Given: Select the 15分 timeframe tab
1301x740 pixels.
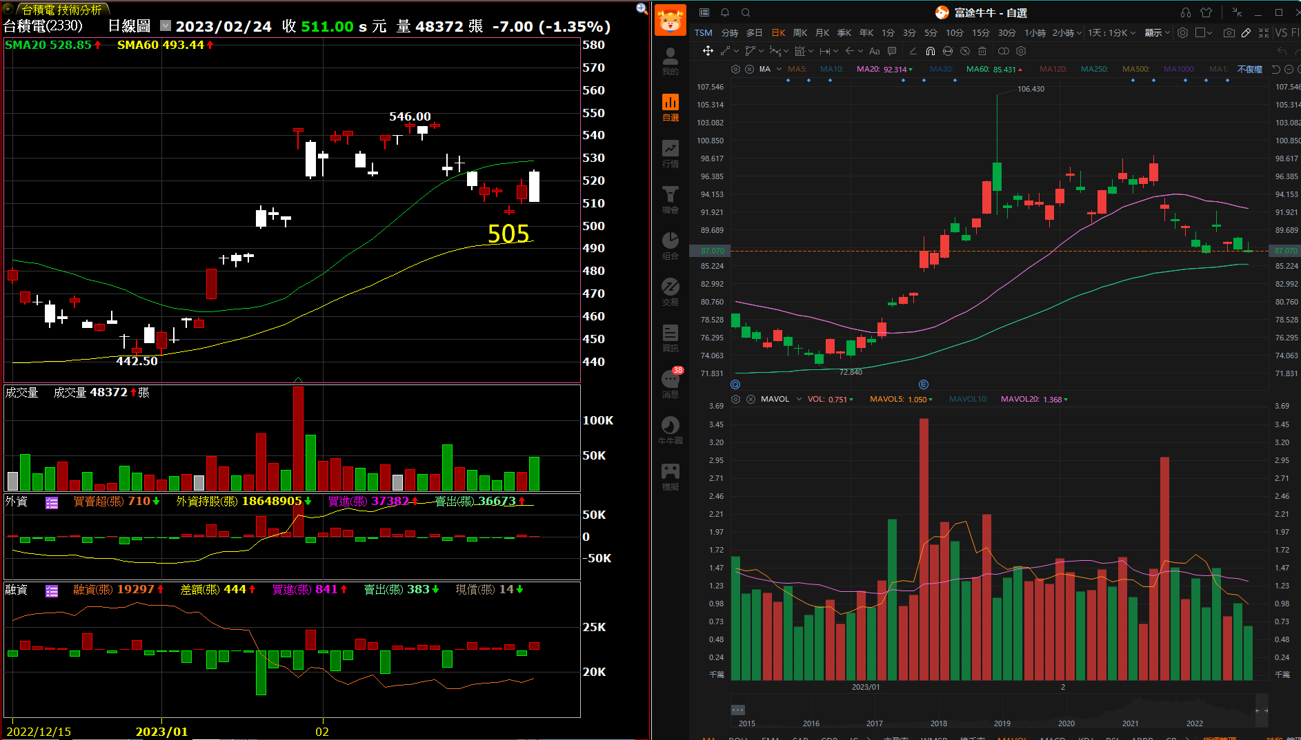Looking at the screenshot, I should 980,32.
